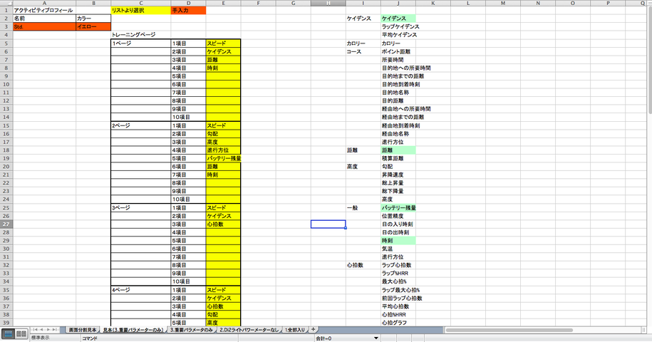Screen dimensions: 652x342
Task: Select yellow ケイデンス cell in row 6
Action: click(223, 51)
